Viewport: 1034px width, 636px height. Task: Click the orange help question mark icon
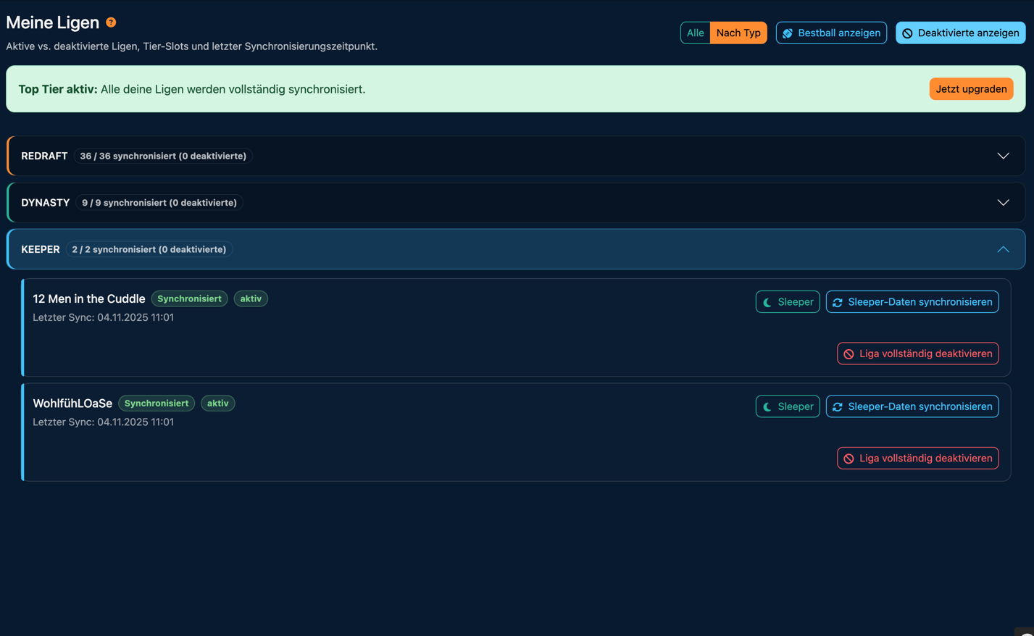[x=111, y=22]
